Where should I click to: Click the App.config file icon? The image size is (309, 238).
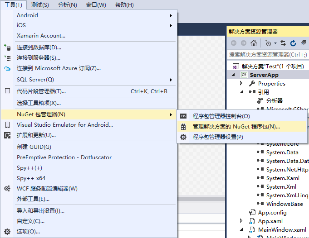252,213
